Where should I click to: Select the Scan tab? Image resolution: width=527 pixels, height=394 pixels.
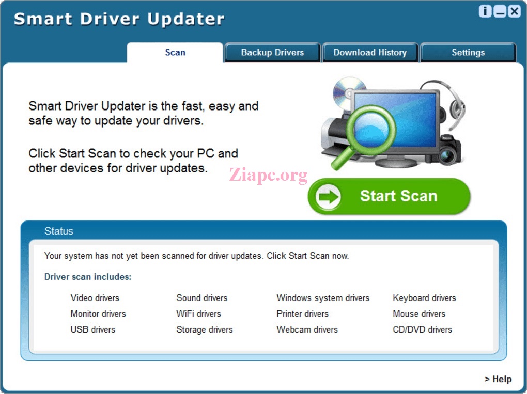coord(175,52)
